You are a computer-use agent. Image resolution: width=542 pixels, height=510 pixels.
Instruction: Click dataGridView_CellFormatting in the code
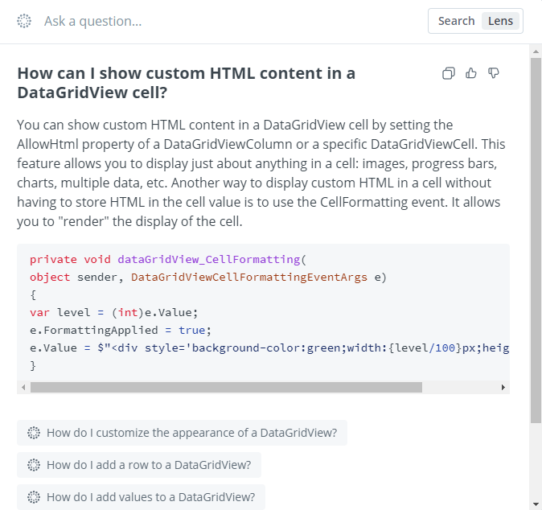tap(209, 259)
